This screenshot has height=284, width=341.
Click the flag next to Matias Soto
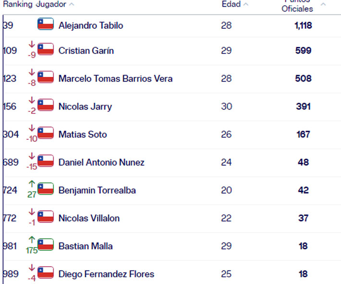pyautogui.click(x=46, y=134)
